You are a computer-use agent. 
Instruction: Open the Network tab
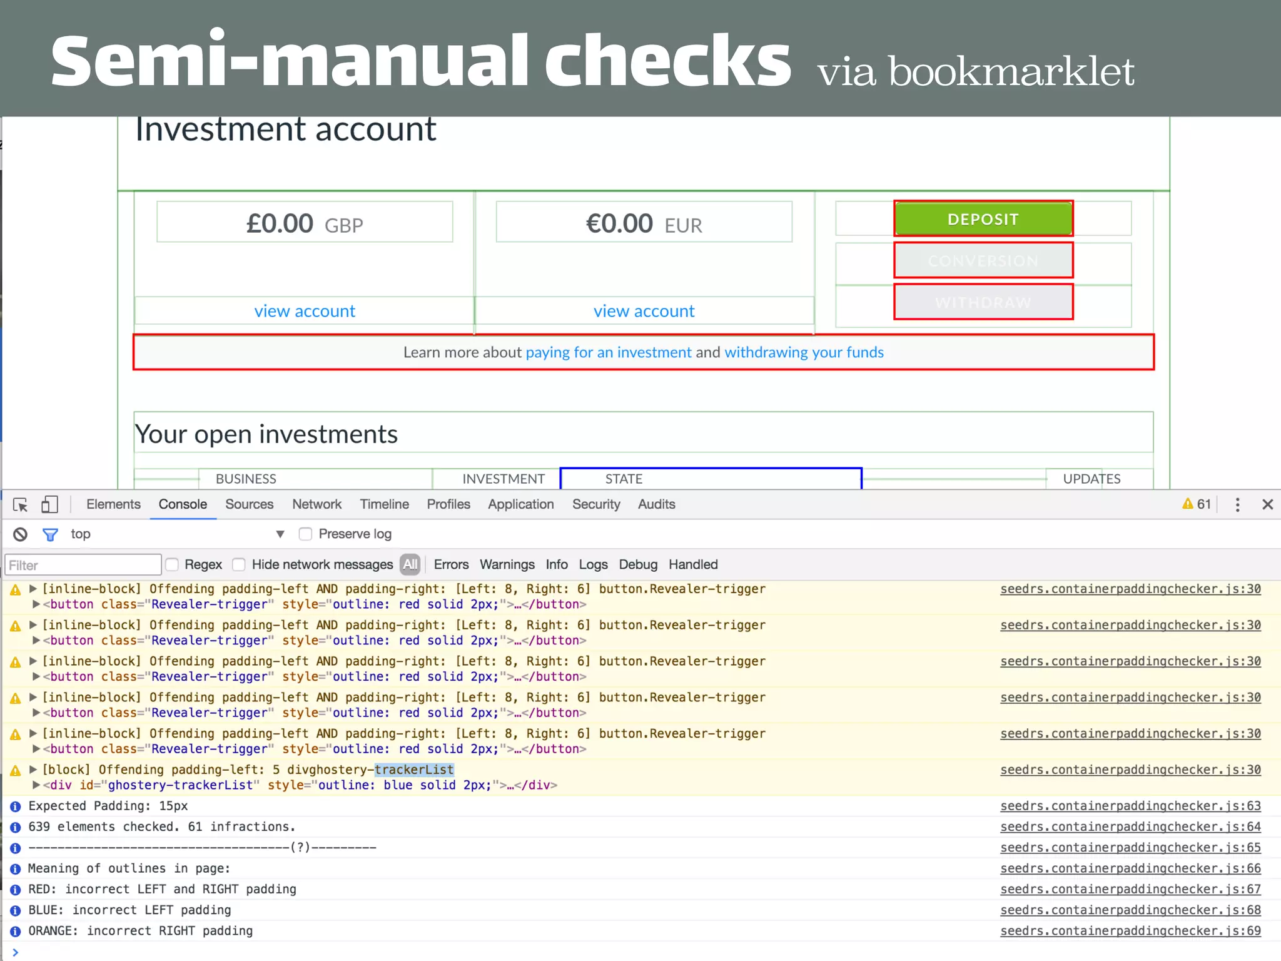pyautogui.click(x=316, y=504)
